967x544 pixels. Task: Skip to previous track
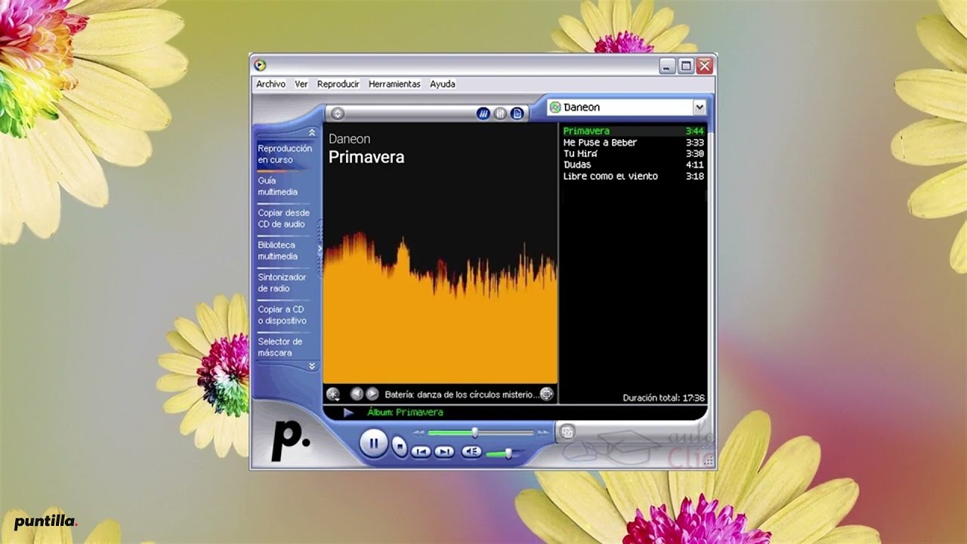[x=421, y=452]
